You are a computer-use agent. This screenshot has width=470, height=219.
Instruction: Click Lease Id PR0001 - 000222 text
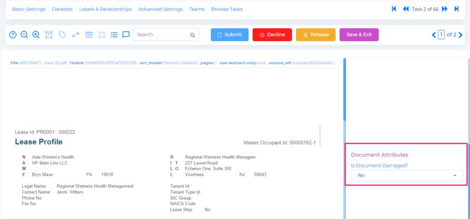(x=45, y=132)
